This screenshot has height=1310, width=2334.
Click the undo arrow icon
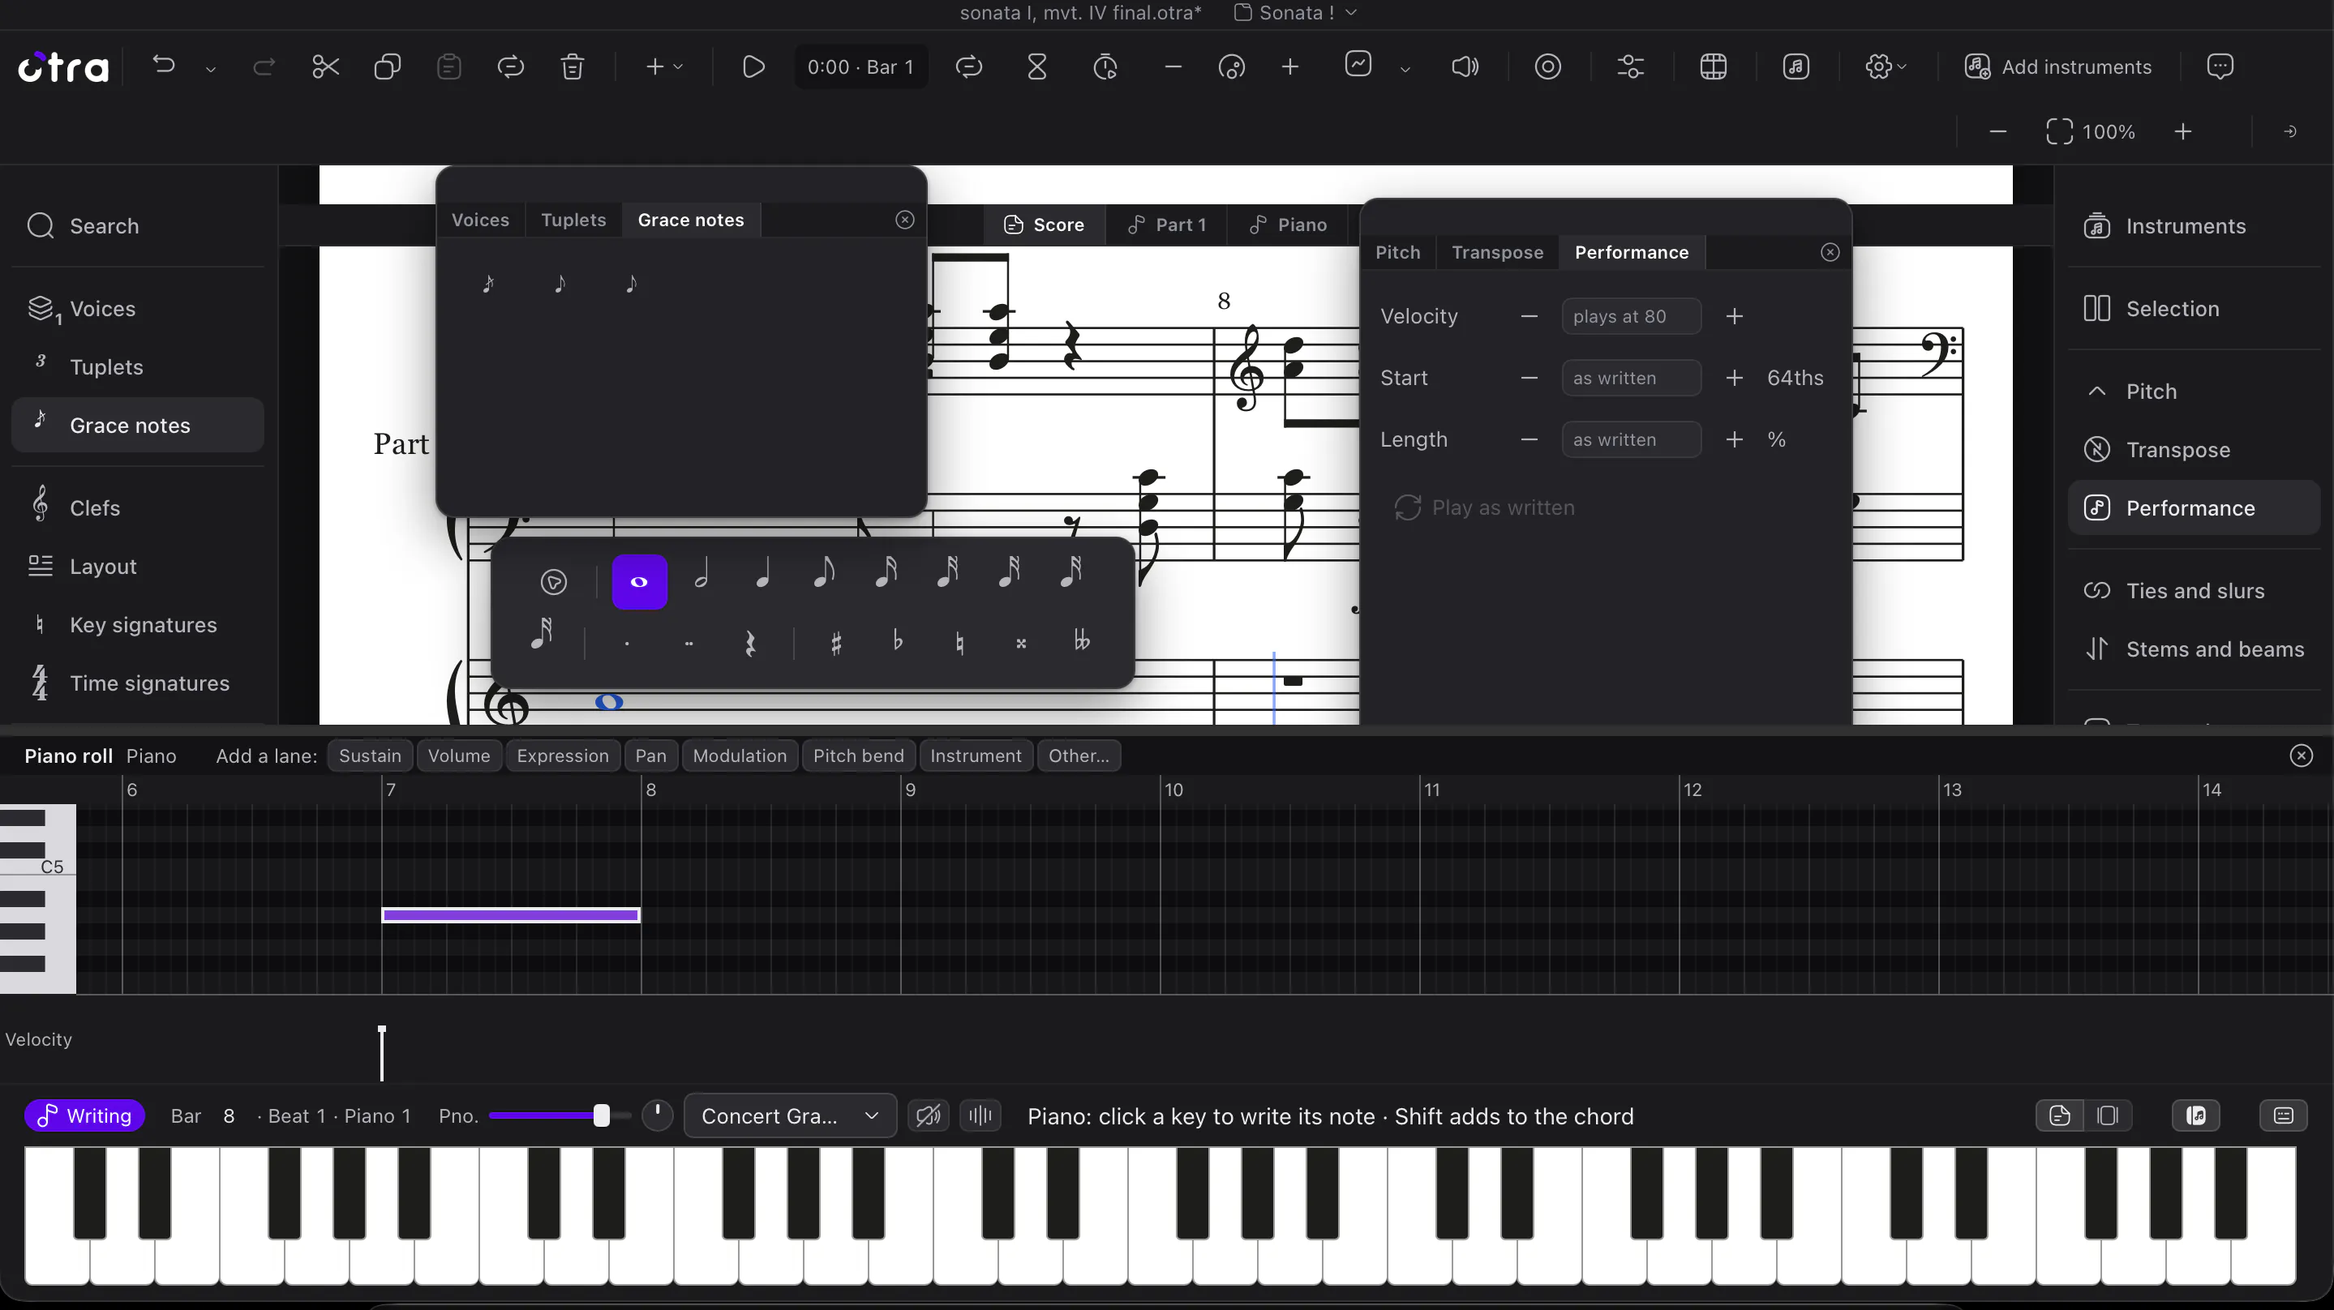(x=164, y=65)
